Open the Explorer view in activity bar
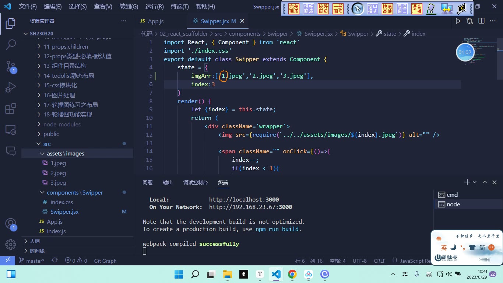This screenshot has width=503, height=283. tap(11, 24)
